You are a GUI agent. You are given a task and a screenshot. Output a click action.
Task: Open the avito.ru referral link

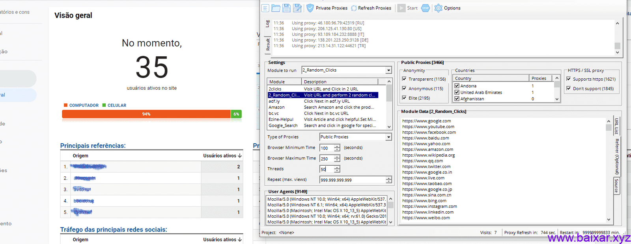coord(82,189)
